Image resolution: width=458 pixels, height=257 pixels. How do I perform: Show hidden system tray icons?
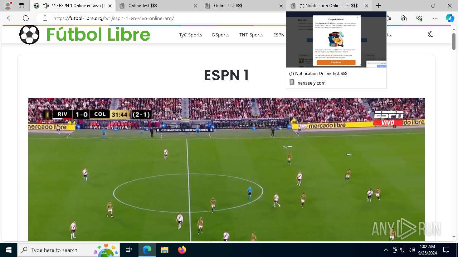[x=386, y=250]
